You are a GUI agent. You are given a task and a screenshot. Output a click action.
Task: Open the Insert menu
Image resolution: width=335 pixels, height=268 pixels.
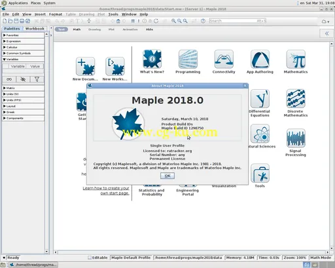pyautogui.click(x=40, y=14)
